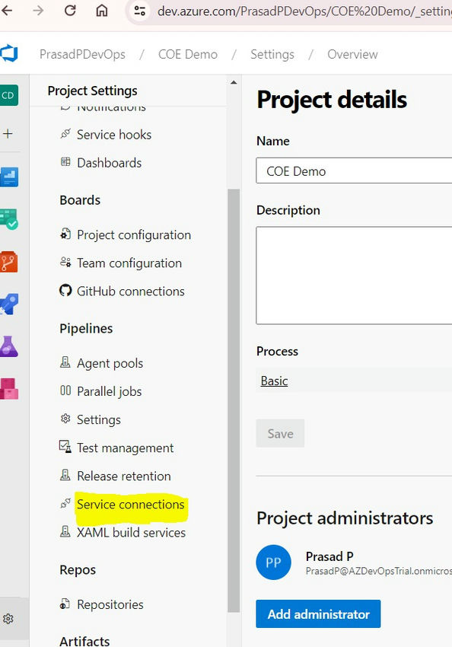The width and height of the screenshot is (452, 647).
Task: Click the scrollbar up arrow in settings panel
Action: pos(234,81)
